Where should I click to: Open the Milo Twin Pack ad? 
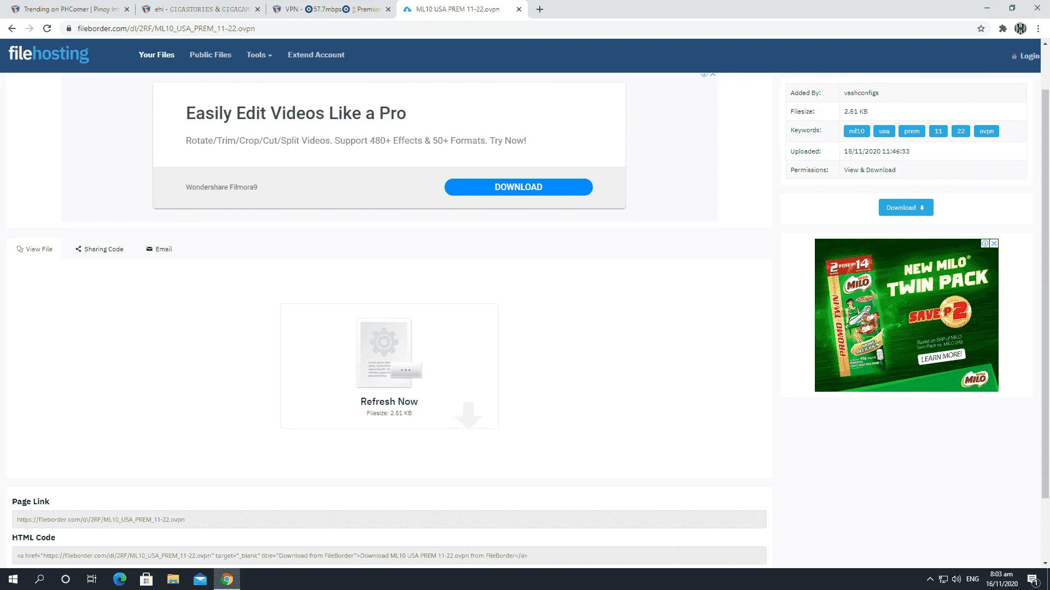coord(906,315)
